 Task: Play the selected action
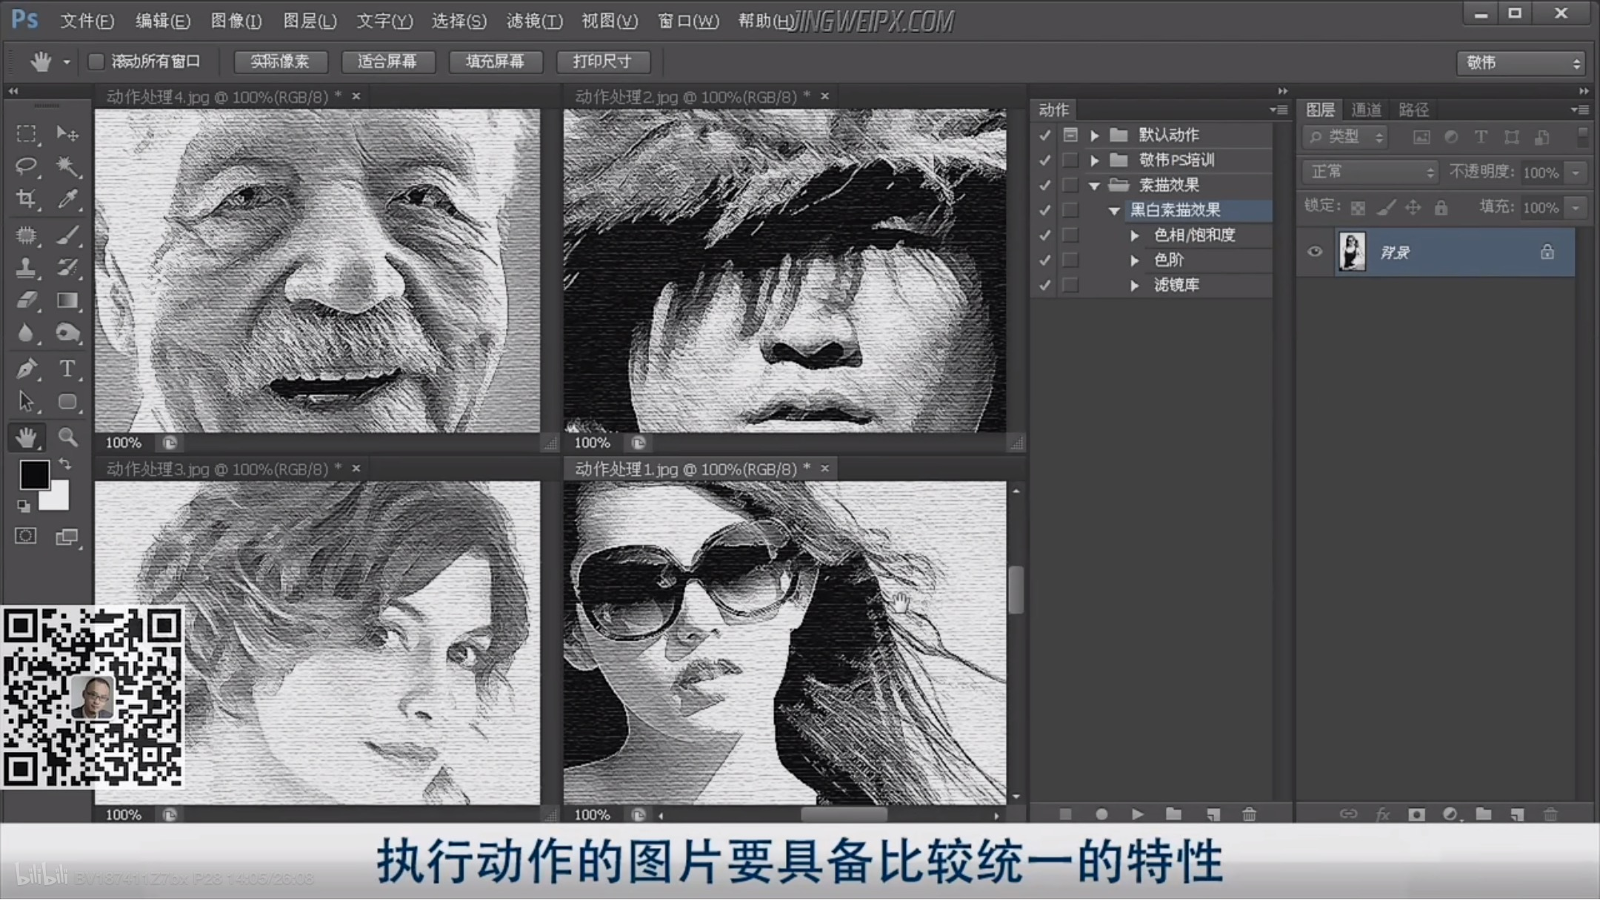1138,814
